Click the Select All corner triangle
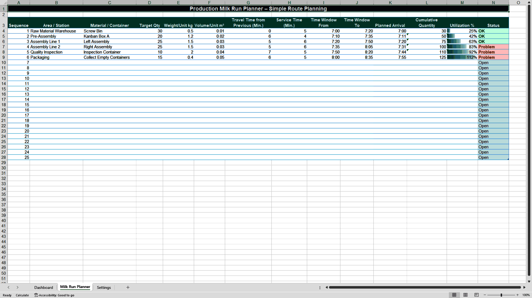This screenshot has height=298, width=532. click(4, 2)
